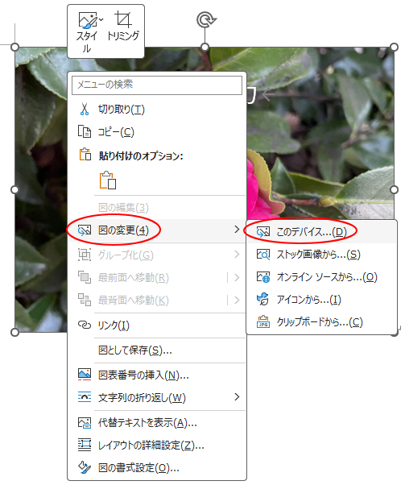
Task: Choose 切り取り(T) from the context menu
Action: coord(157,110)
